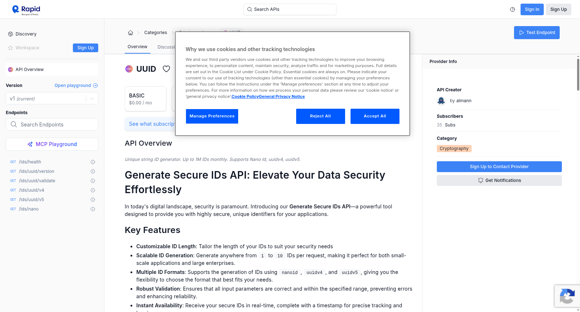Screen dimensions: 580x312
Task: Reject all cookies
Action: (320, 116)
